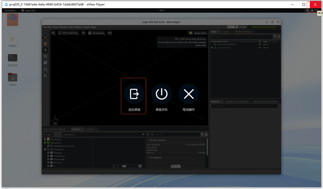Click Add New Connection ... entry

[x=65, y=146]
